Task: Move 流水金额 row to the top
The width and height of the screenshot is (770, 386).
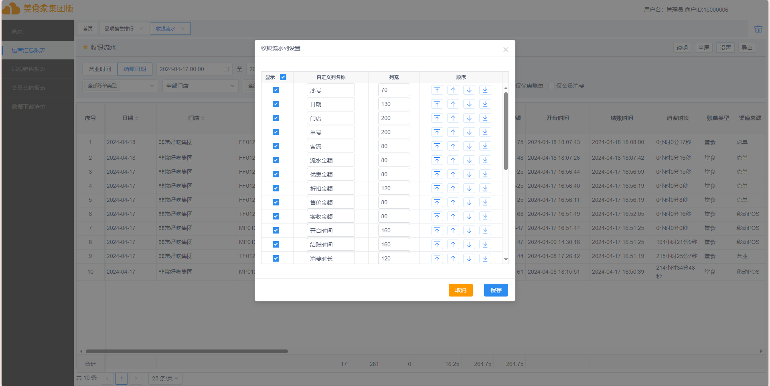Action: pos(437,160)
